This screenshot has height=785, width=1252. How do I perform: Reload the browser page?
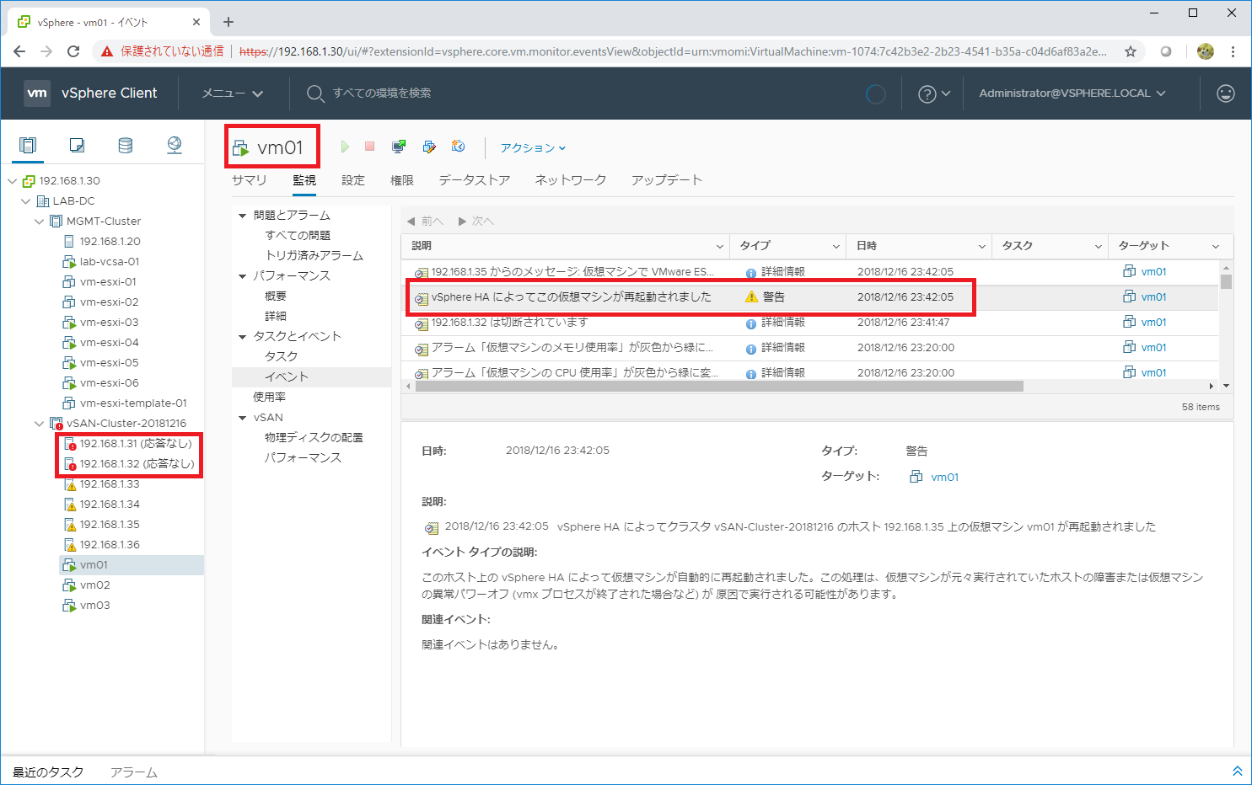(73, 51)
